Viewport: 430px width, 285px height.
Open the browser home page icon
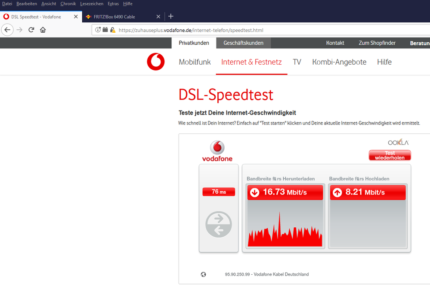pyautogui.click(x=43, y=30)
